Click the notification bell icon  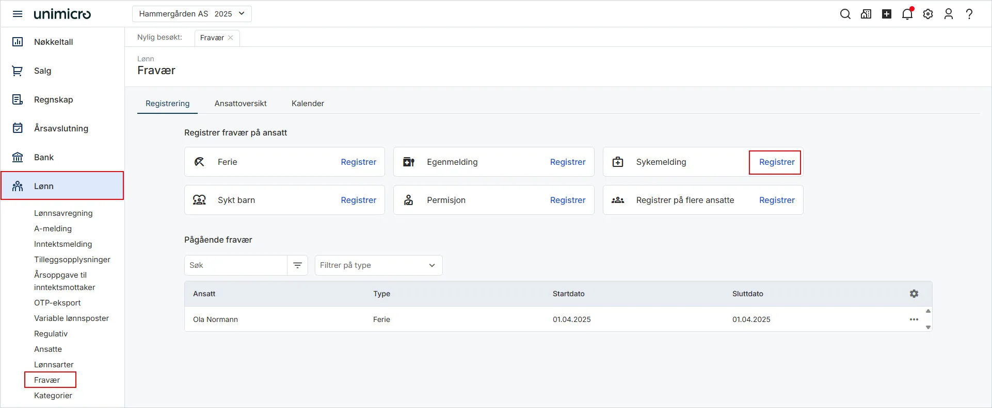[x=907, y=14]
